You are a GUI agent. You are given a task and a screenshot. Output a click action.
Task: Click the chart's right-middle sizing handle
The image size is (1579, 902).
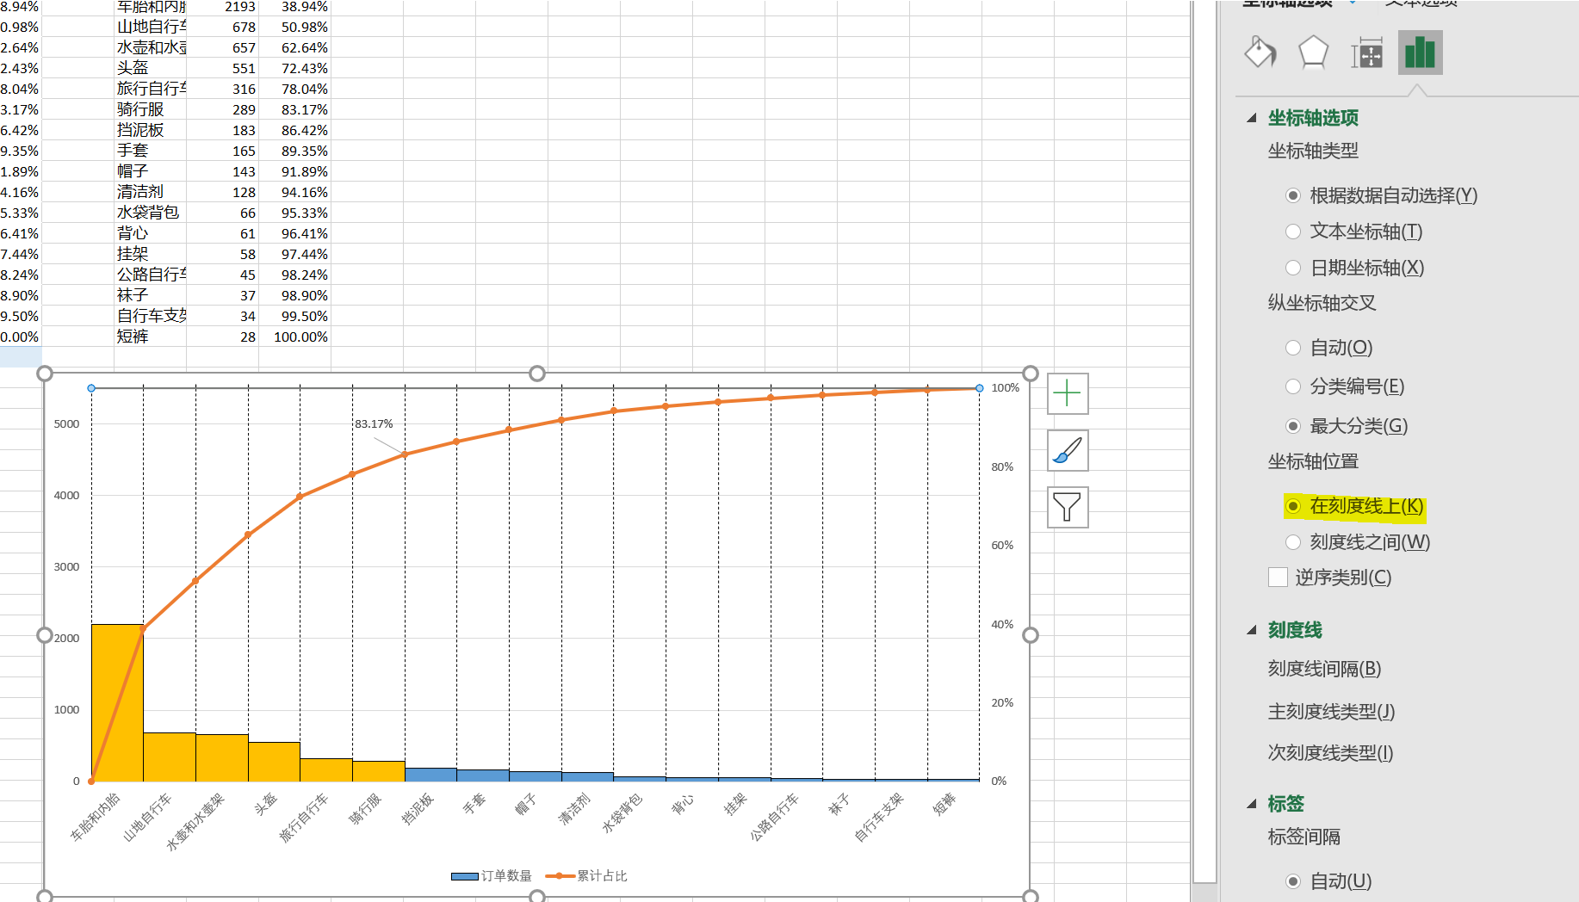pyautogui.click(x=1031, y=635)
